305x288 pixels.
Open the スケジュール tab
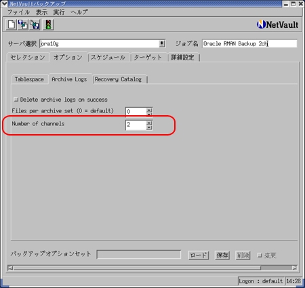pyautogui.click(x=108, y=58)
